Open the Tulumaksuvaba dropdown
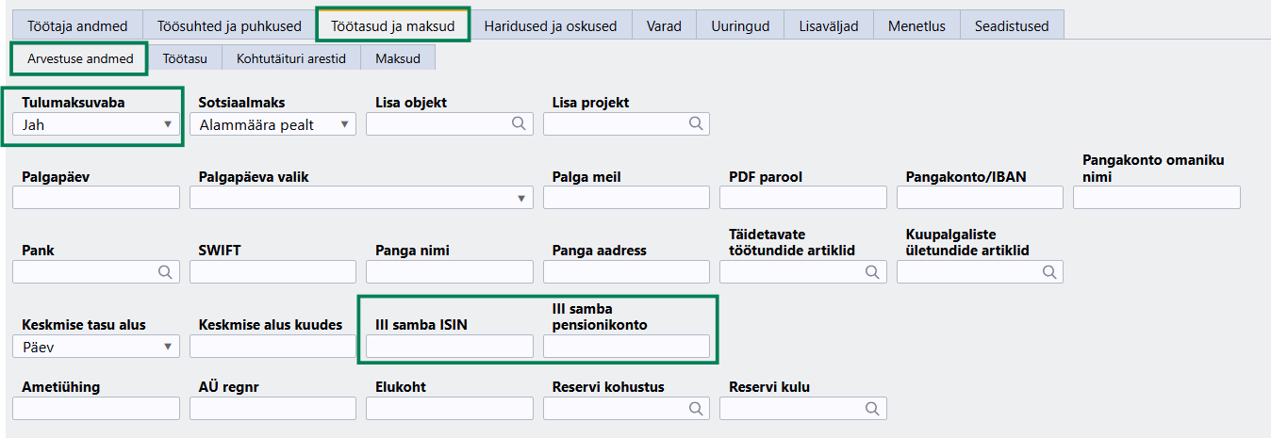Viewport: 1271px width, 438px height. (x=96, y=123)
